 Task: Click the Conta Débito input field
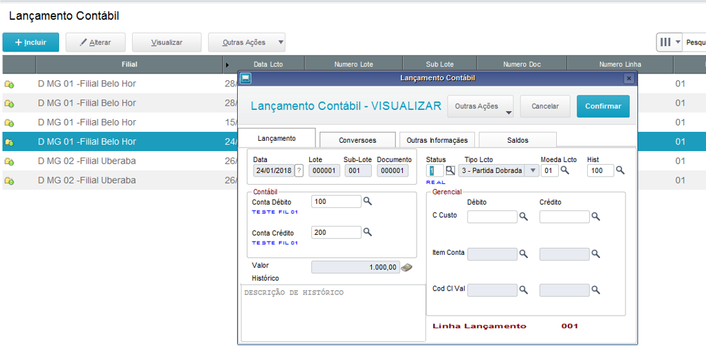pos(336,202)
